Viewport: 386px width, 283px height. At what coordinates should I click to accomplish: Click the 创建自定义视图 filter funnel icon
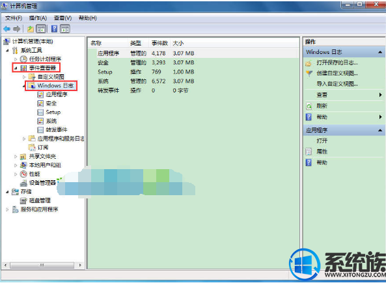tap(309, 74)
